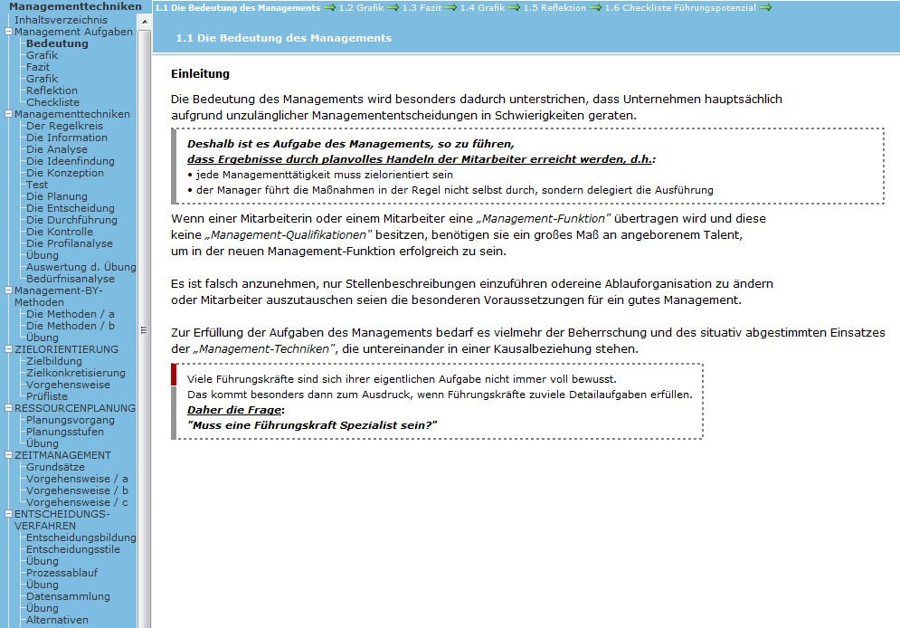Screen dimensions: 900x628
Task: Open Die Information page
Action: point(67,138)
